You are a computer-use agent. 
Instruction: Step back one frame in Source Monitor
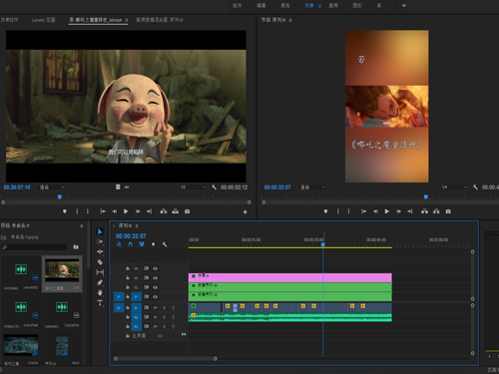coord(115,211)
